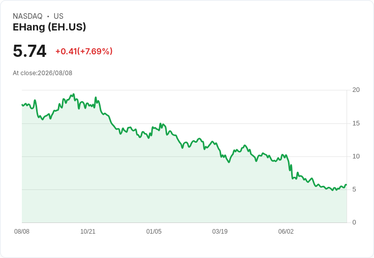Click the rightmost end of the price line

[x=347, y=185]
